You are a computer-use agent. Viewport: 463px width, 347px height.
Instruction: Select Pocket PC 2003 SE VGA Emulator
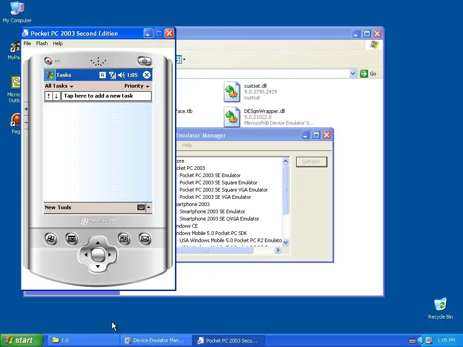click(x=215, y=197)
